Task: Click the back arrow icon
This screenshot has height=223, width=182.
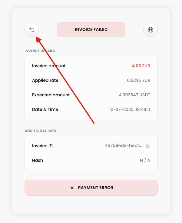Action: [x=32, y=30]
